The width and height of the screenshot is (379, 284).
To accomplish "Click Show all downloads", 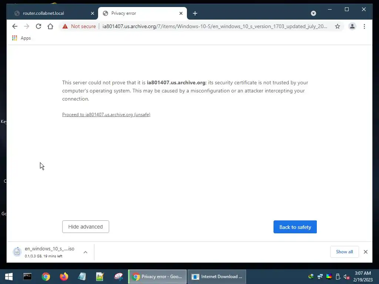I will pos(344,251).
